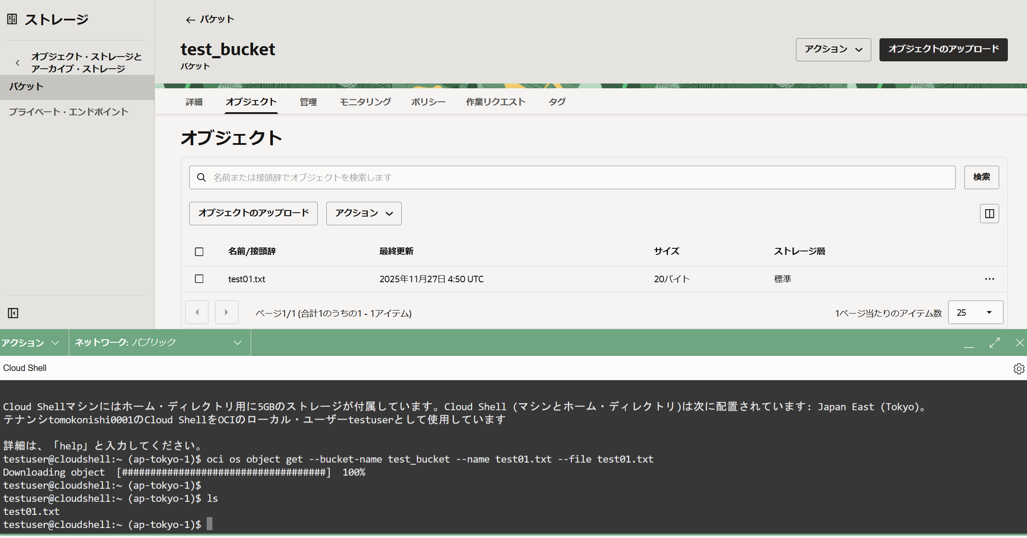
Task: Click the back arrow next to バケット
Action: [x=190, y=20]
